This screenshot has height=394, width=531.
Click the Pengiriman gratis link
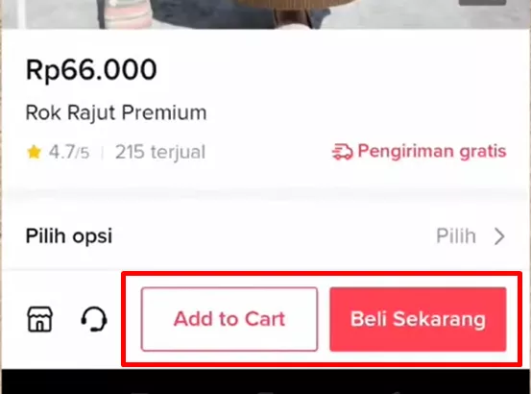click(432, 151)
